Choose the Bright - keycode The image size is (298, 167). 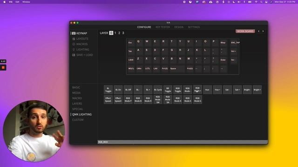247,90
